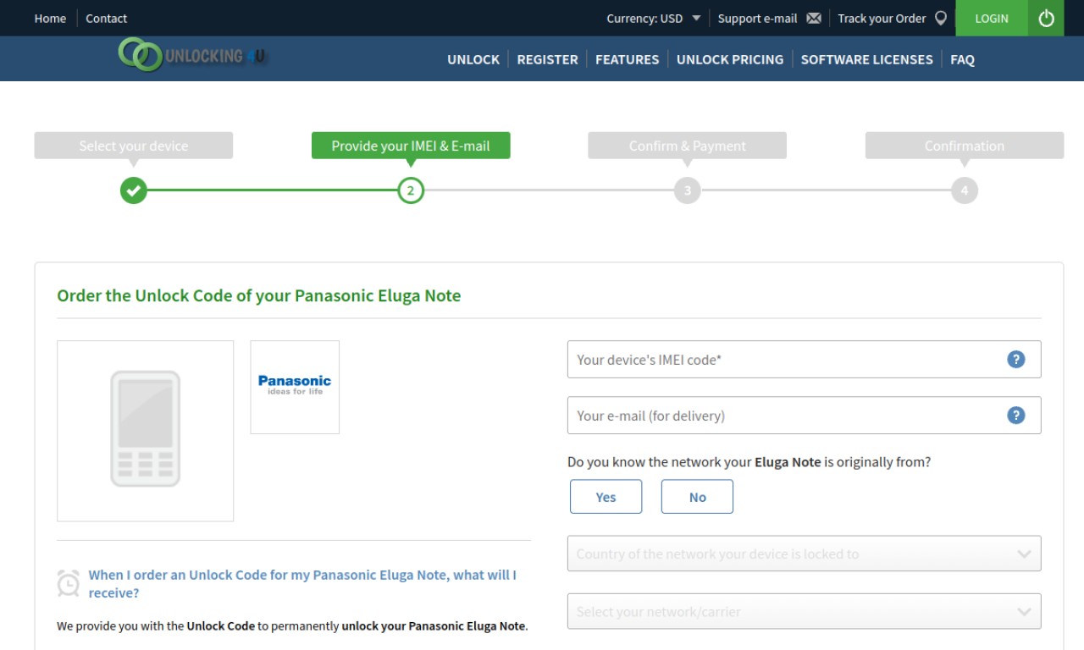
Task: Click the completed step checkmark circle
Action: pyautogui.click(x=134, y=190)
